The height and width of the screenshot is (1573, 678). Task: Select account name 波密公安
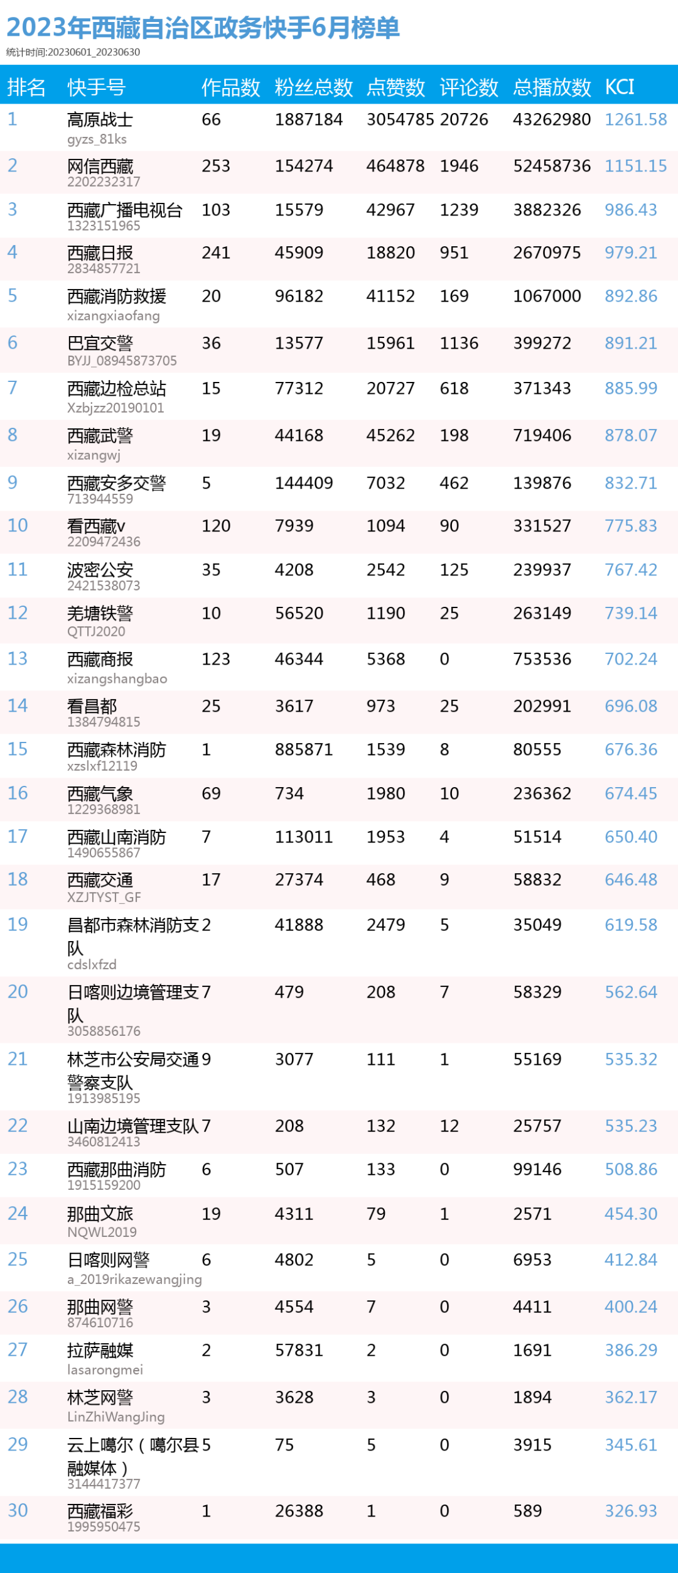[x=100, y=570]
